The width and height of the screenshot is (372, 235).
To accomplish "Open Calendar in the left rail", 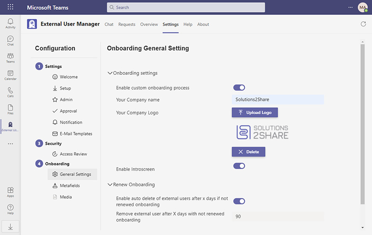I will pyautogui.click(x=10, y=75).
